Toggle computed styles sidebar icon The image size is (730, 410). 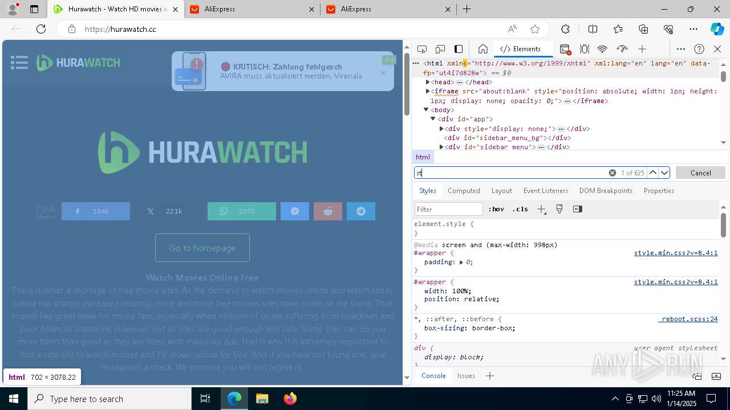578,209
